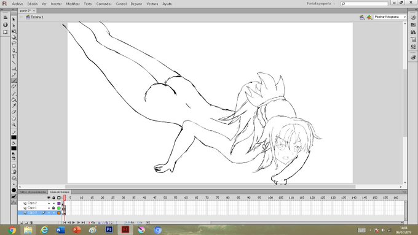Open the Archivo menu
418x235 pixels.
tap(18, 4)
